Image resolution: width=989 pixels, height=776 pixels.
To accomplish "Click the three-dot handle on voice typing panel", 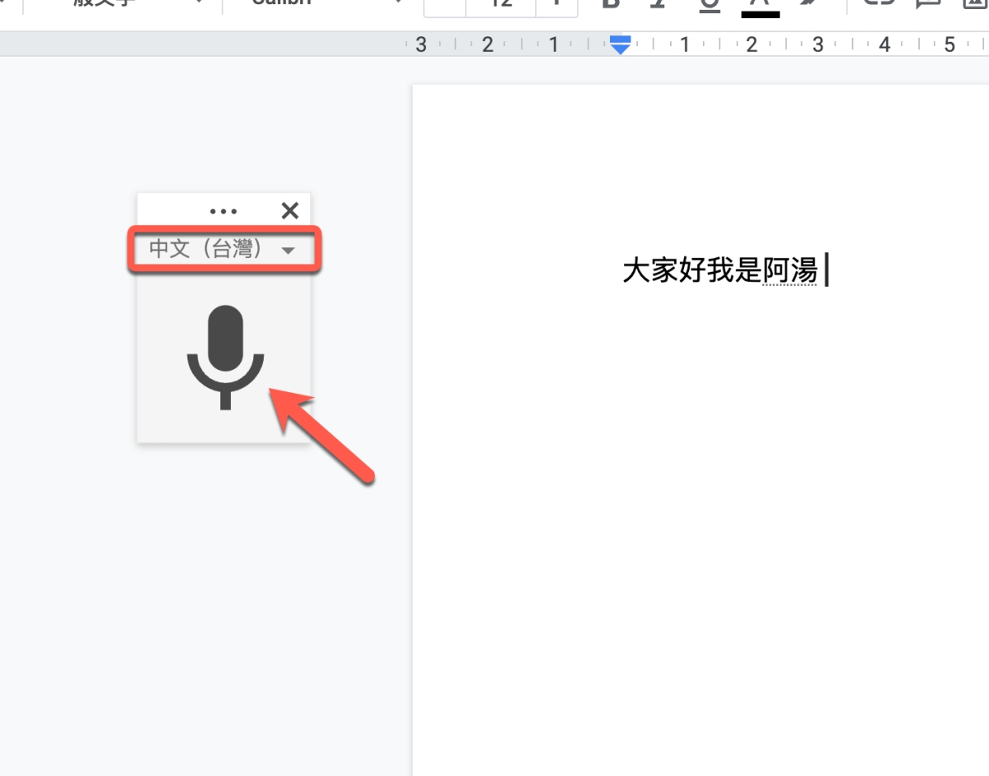I will click(223, 212).
